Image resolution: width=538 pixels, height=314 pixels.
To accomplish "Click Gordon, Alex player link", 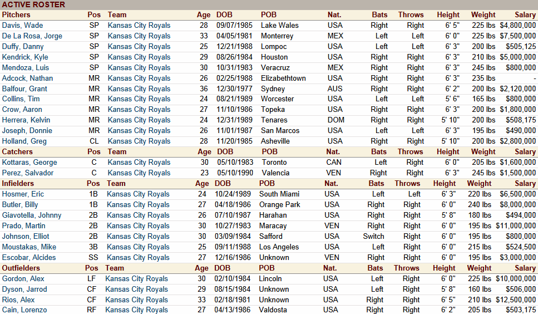I will coord(23,279).
